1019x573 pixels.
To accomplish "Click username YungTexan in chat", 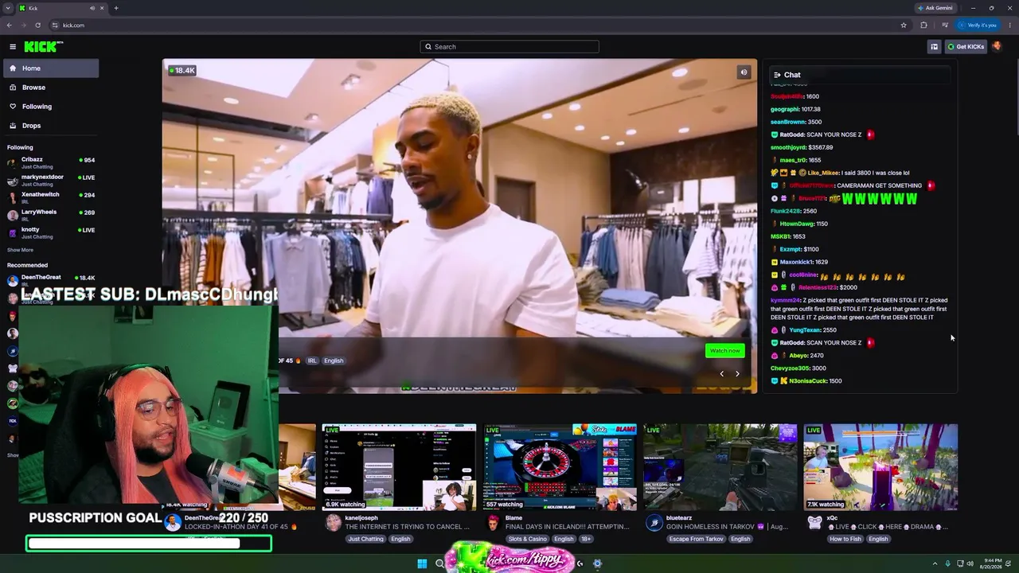I will pos(804,330).
